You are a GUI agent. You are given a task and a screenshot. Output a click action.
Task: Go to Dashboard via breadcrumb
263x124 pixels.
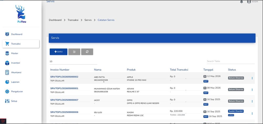coord(55,20)
